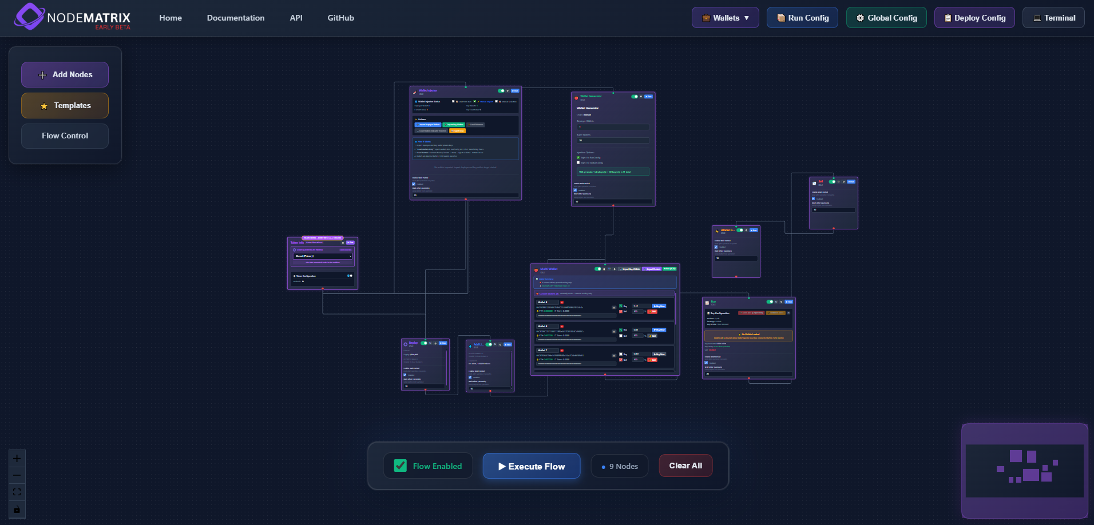Screen dimensions: 1094x525
Task: Select the Wallet Injector rocket icon
Action: [415, 92]
